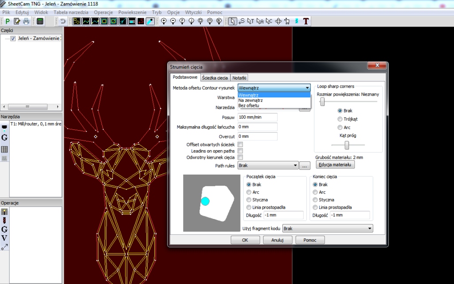454x284 pixels.
Task: Open the Path rules dropdown
Action: point(295,166)
